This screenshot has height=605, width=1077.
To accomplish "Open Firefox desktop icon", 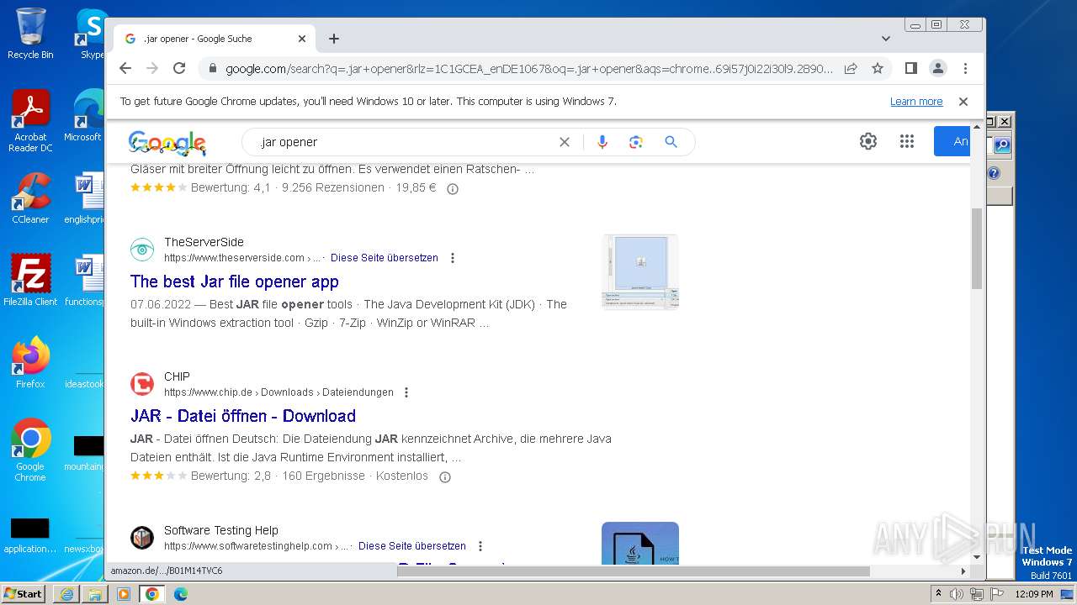I will click(x=30, y=363).
